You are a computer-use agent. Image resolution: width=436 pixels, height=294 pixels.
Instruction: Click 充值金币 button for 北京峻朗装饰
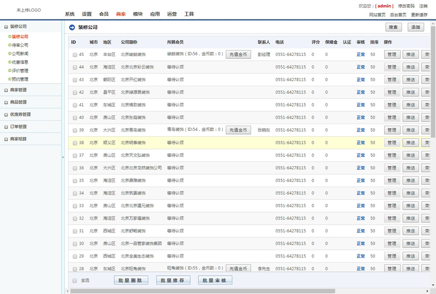(x=238, y=55)
